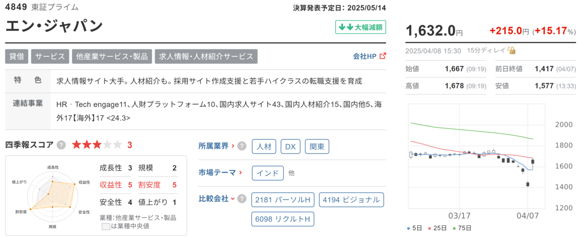
Task: Click the 値上がり score value 1
Action: [174, 202]
